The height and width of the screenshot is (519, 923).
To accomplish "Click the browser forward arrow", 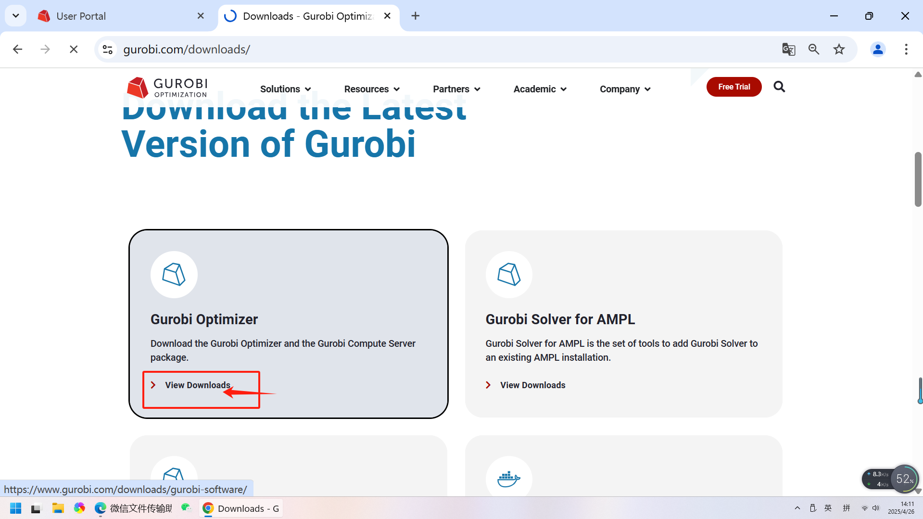I will click(45, 49).
